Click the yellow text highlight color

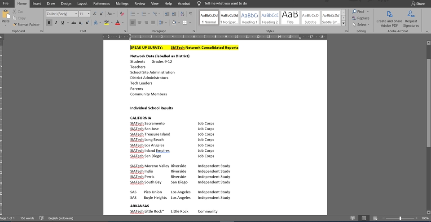(x=106, y=23)
